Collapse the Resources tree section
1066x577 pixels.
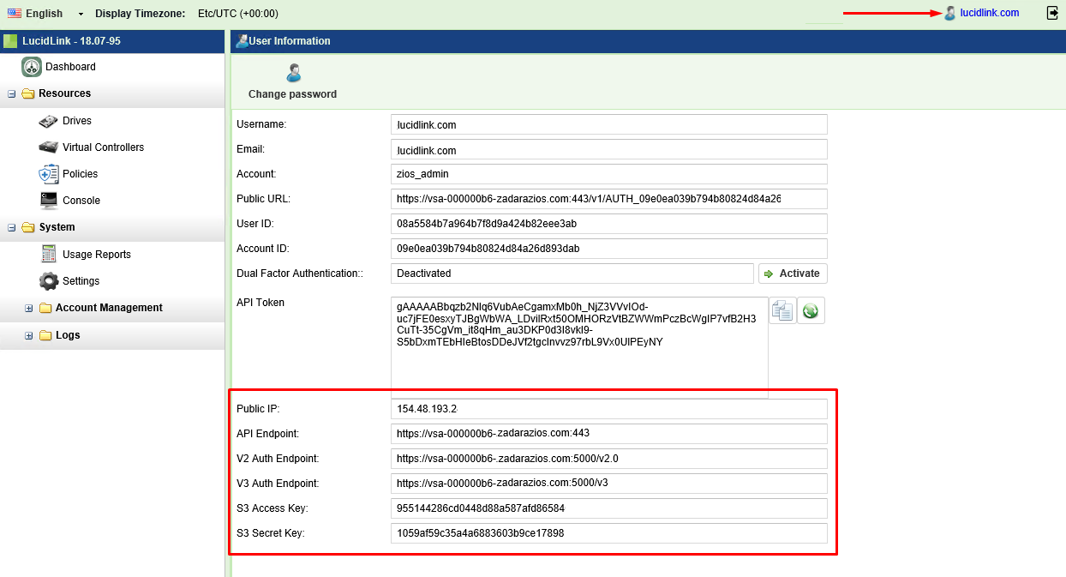pyautogui.click(x=12, y=93)
